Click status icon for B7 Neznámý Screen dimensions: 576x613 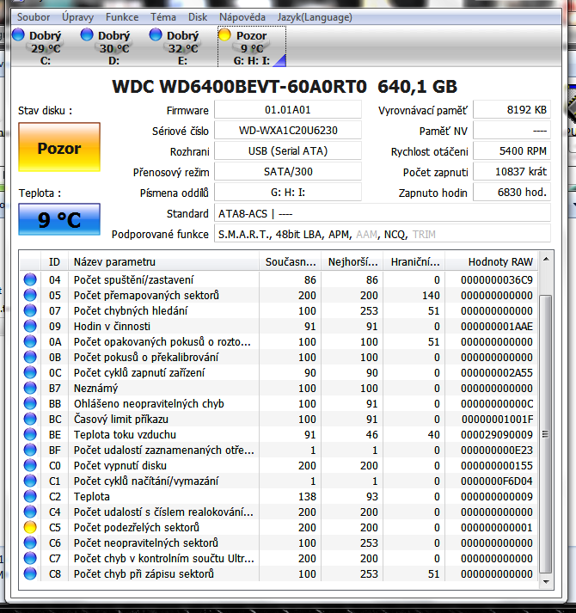[30, 388]
